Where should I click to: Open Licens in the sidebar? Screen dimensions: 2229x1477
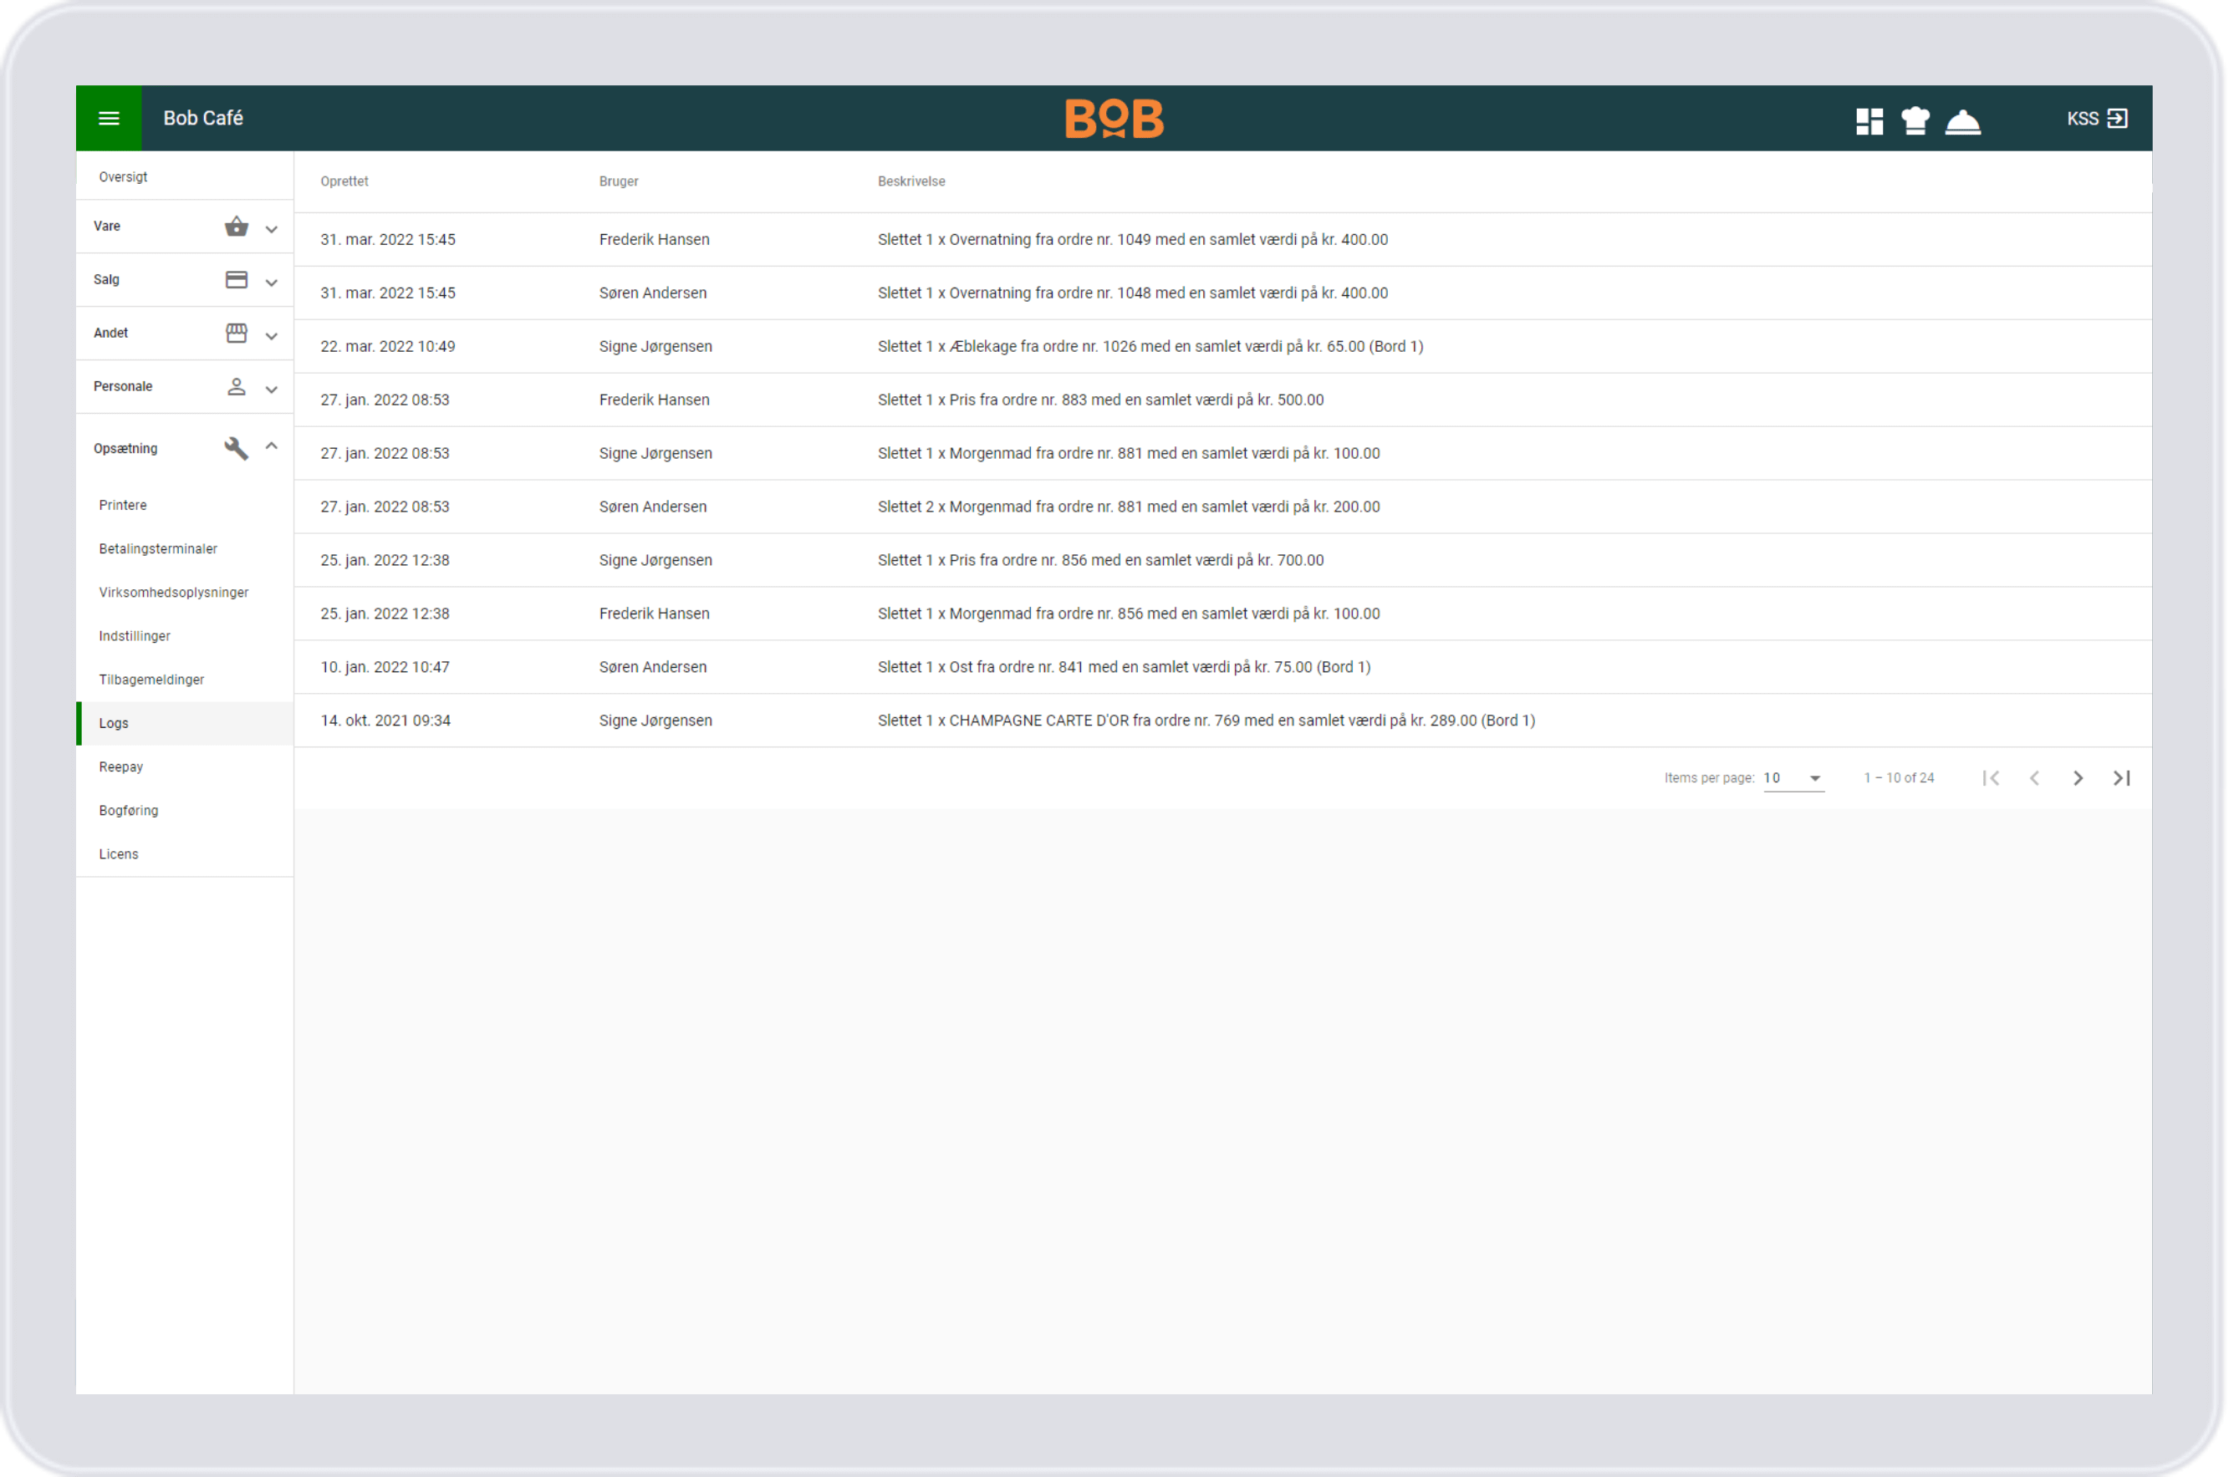185,854
